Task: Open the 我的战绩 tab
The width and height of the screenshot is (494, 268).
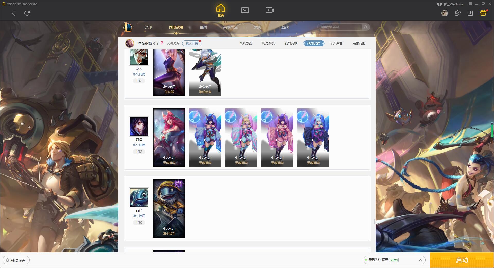Action: point(176,27)
